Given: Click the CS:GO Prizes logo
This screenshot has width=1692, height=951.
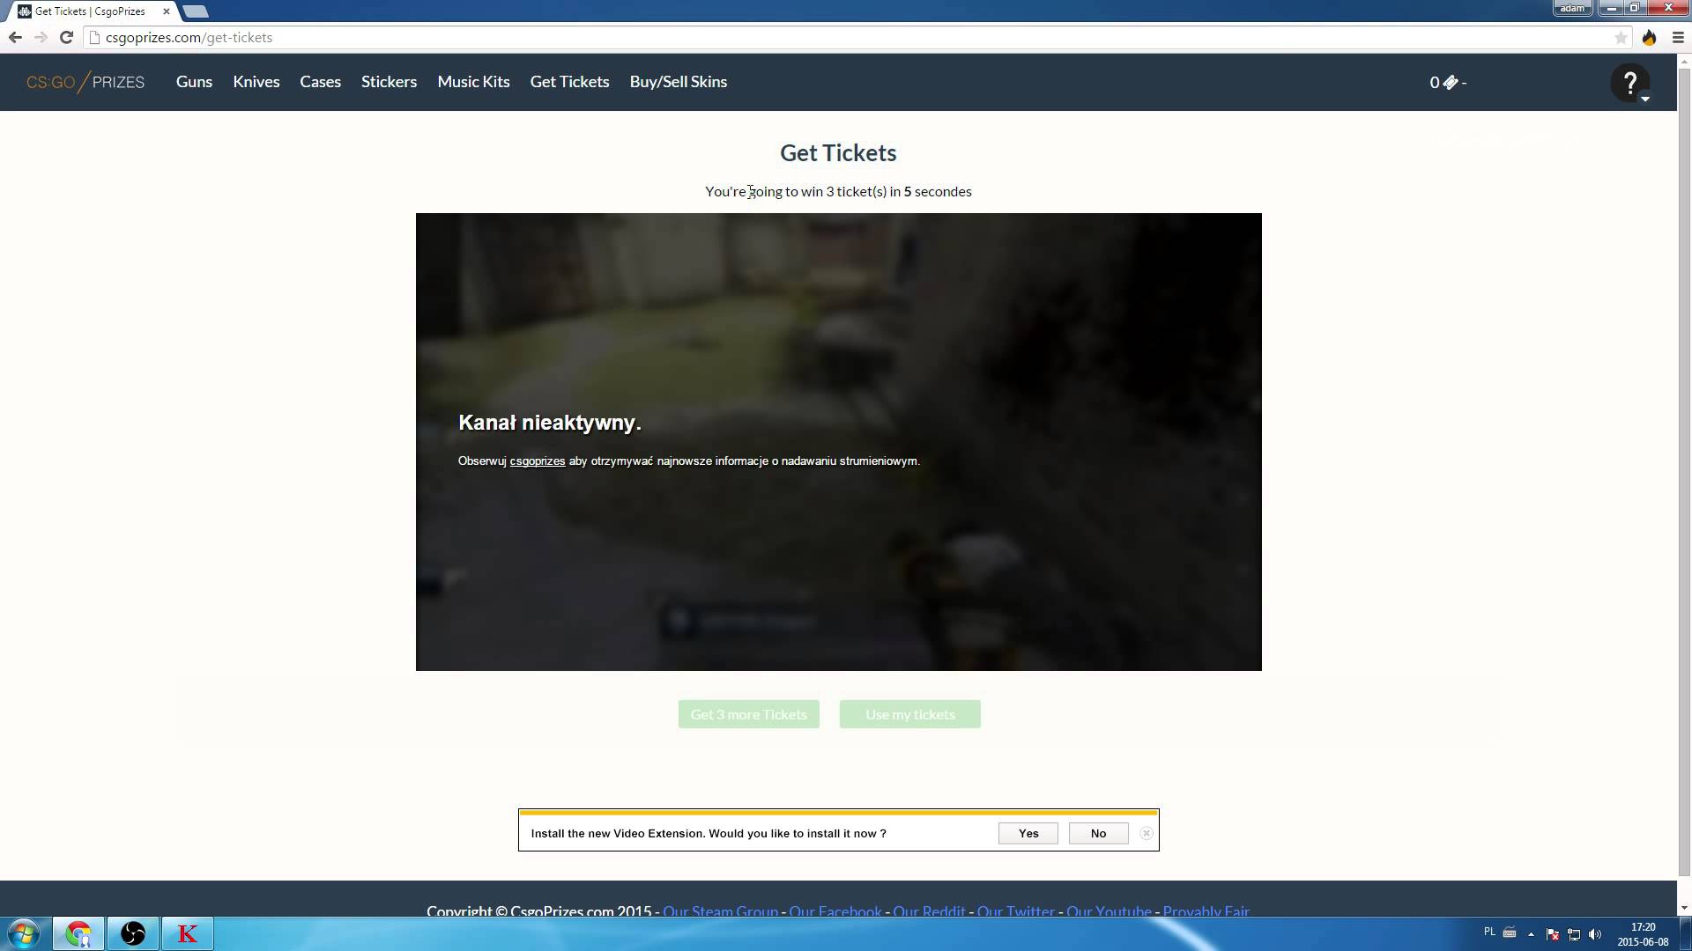Looking at the screenshot, I should [85, 82].
